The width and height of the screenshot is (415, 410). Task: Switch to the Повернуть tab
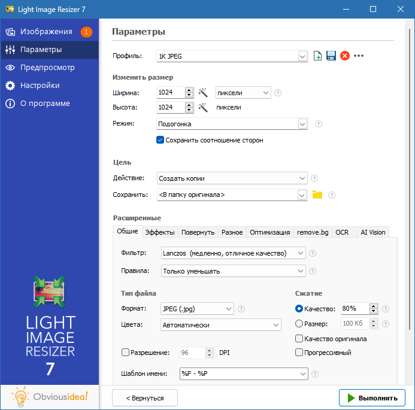pos(198,232)
